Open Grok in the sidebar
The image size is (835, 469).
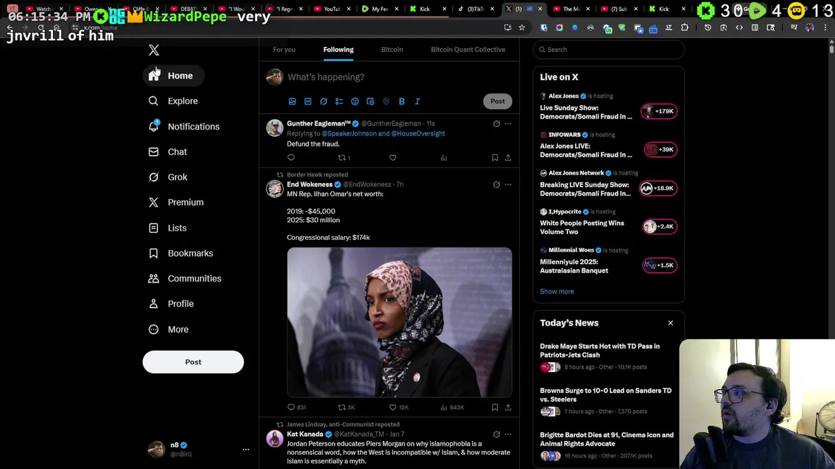tap(168, 177)
